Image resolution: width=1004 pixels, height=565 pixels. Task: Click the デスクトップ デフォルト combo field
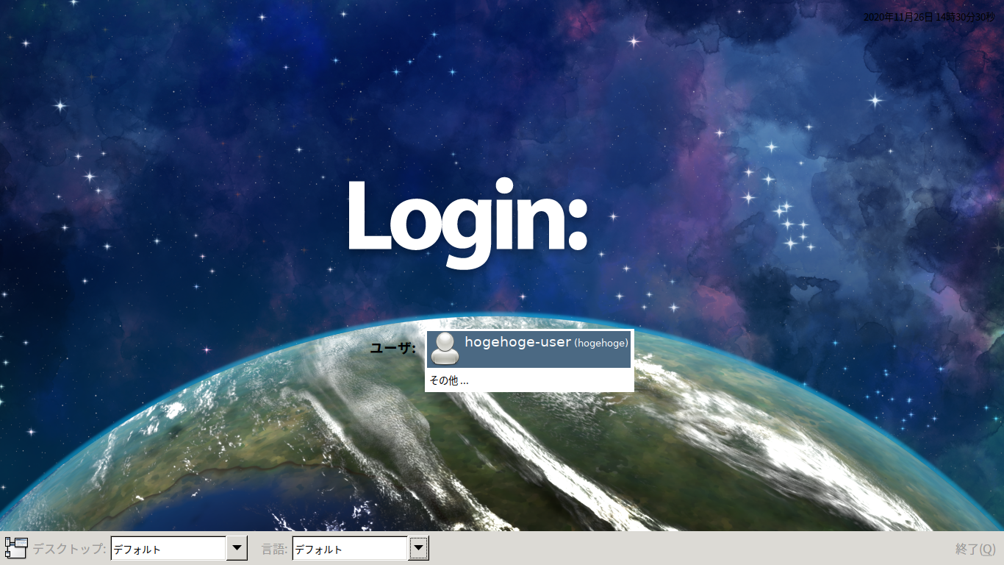(168, 548)
